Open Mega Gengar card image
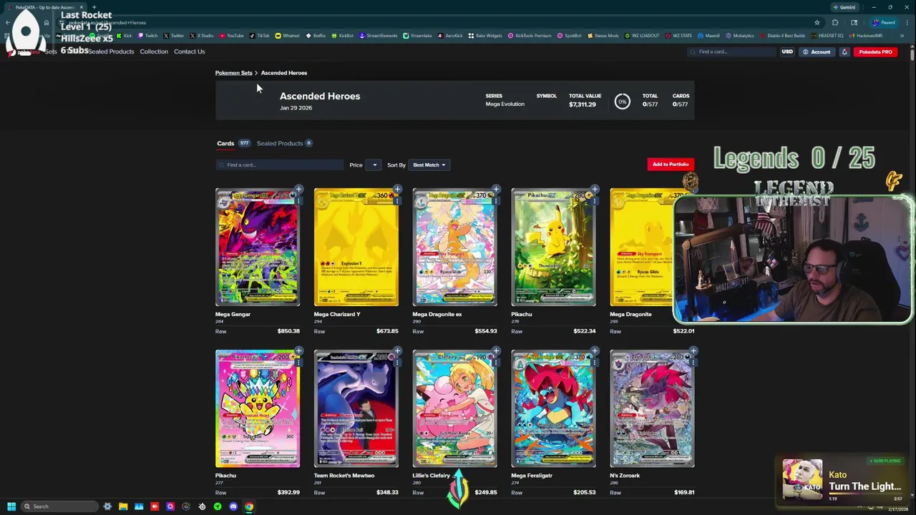 click(x=258, y=247)
